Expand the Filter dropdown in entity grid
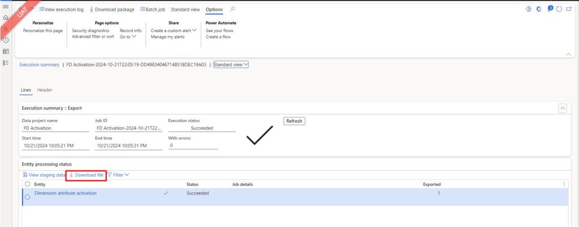 (x=118, y=175)
